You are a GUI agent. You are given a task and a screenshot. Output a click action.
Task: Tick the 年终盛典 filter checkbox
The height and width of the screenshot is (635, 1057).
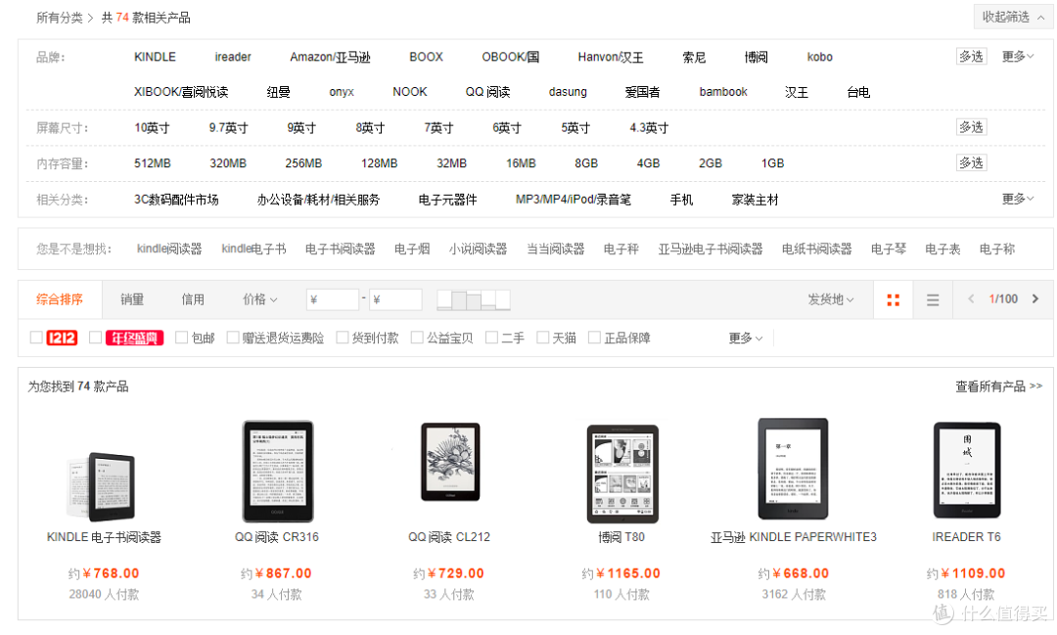pos(95,337)
